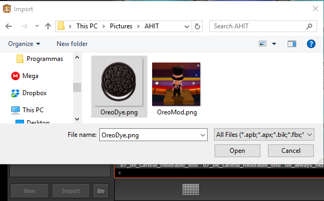Click the Mega red logo icon
Screen dimensions: 324x201
coord(15,76)
